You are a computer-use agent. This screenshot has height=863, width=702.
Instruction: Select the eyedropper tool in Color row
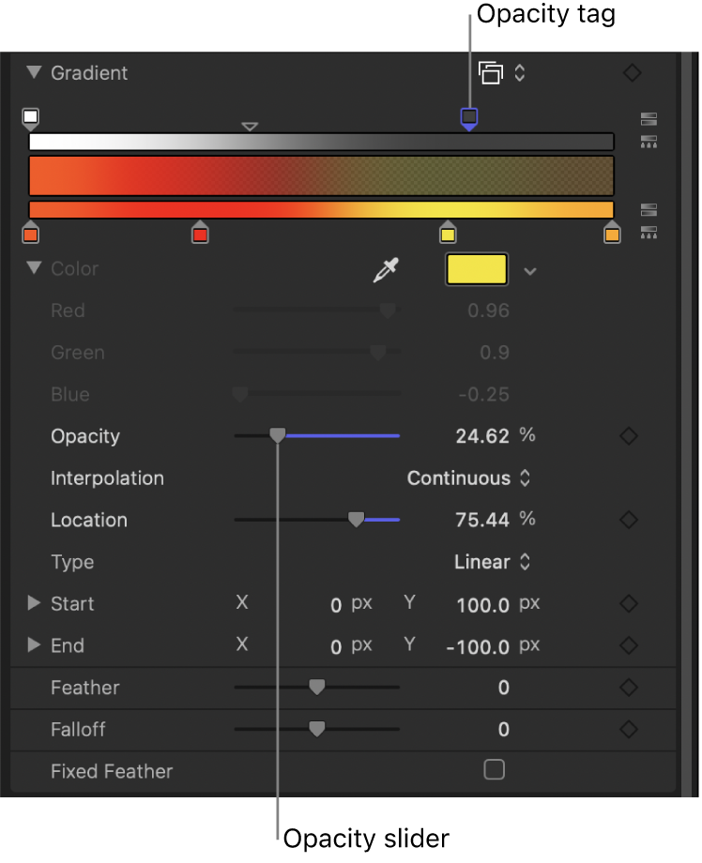[x=385, y=269]
